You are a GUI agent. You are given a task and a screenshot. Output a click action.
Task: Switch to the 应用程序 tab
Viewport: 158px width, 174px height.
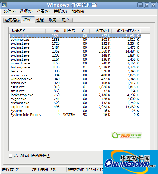12,20
